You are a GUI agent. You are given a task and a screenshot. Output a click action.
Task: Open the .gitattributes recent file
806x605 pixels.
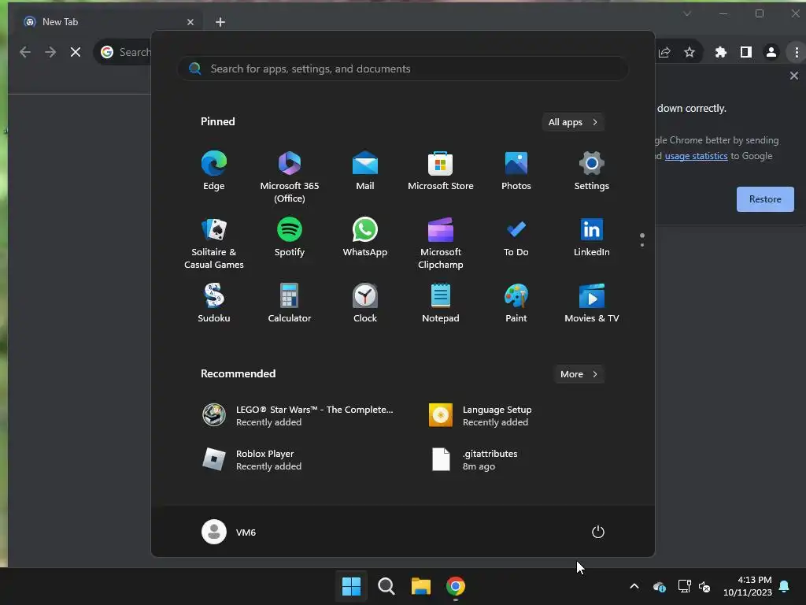click(474, 460)
